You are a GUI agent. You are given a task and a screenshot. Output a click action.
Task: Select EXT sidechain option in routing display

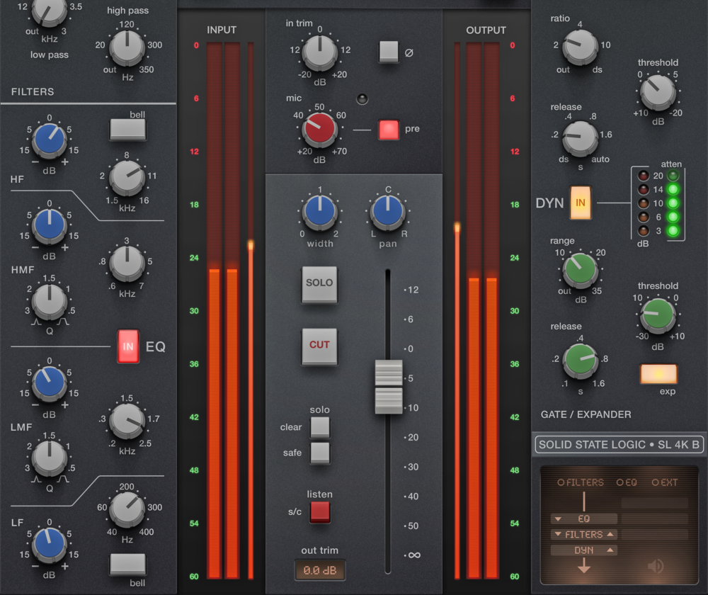[664, 482]
